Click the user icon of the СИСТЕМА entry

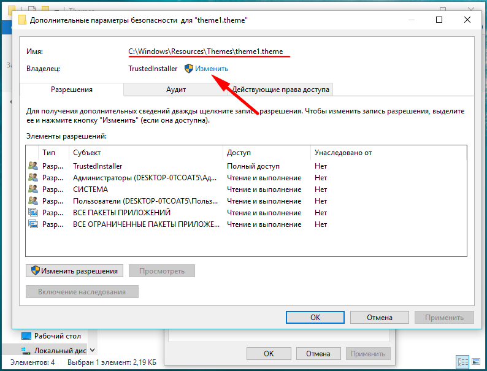(33, 189)
